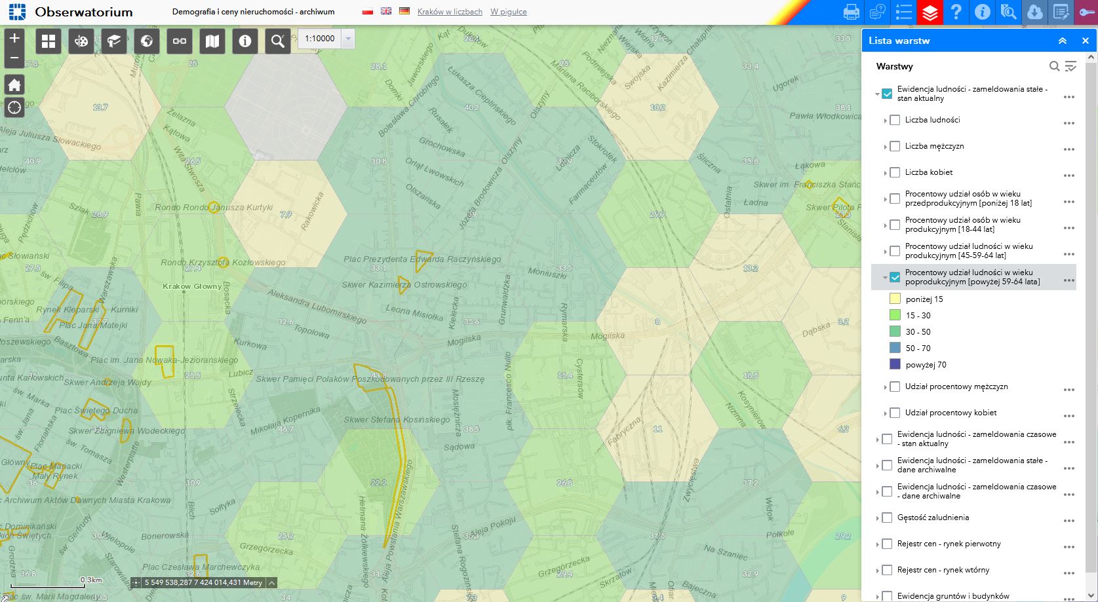Check the Gęstość zaludnienia layer
1098x602 pixels.
click(887, 517)
